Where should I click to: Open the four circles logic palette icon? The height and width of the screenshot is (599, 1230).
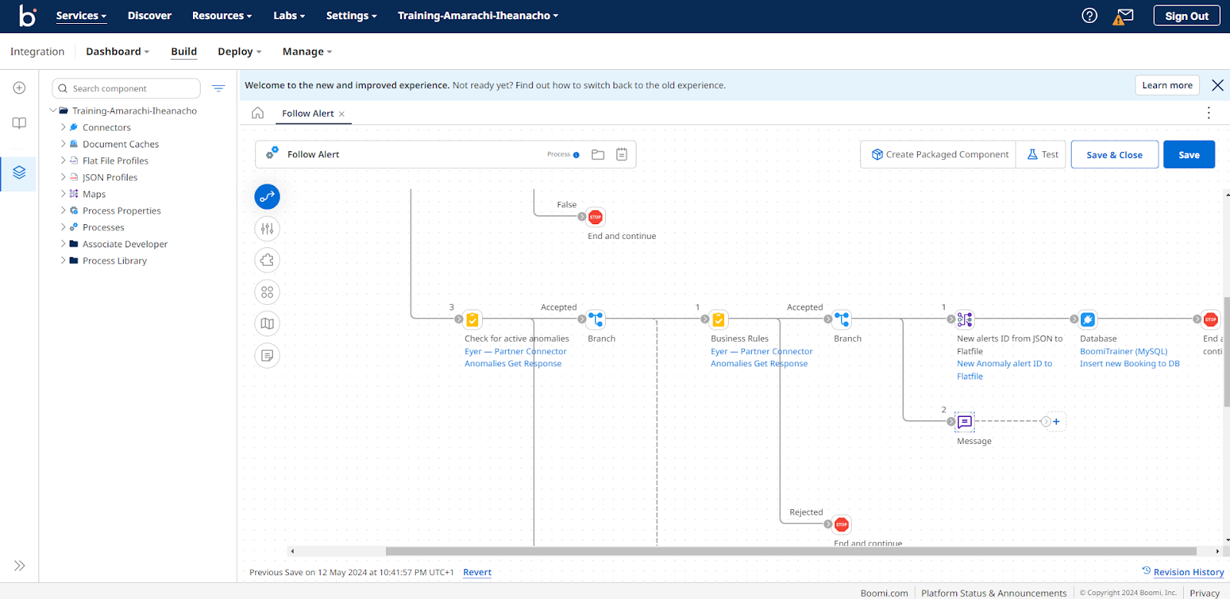coord(267,292)
